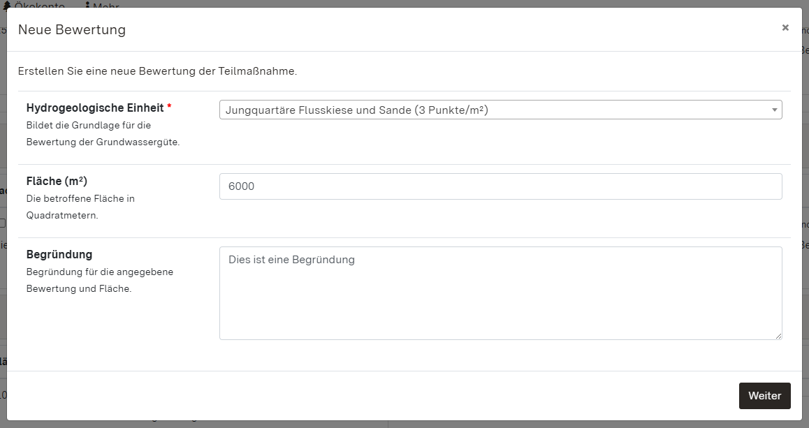Toggle the checkbox behind the dialog's left edge
This screenshot has width=809, height=428.
point(3,223)
